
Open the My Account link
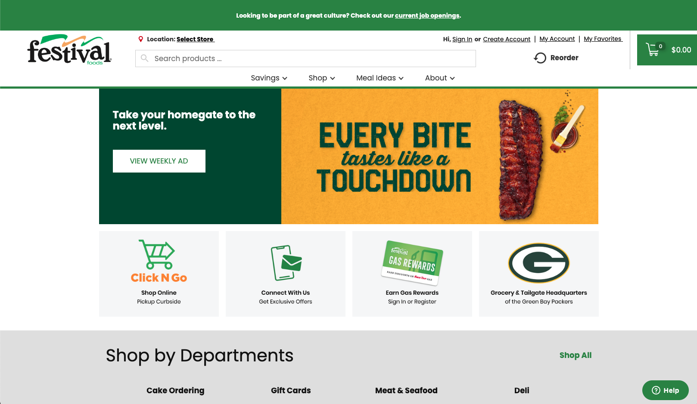click(x=557, y=39)
